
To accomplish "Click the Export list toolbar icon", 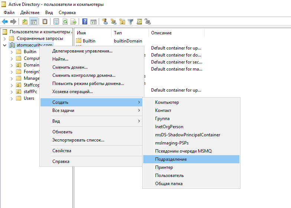I will pyautogui.click(x=73, y=21).
